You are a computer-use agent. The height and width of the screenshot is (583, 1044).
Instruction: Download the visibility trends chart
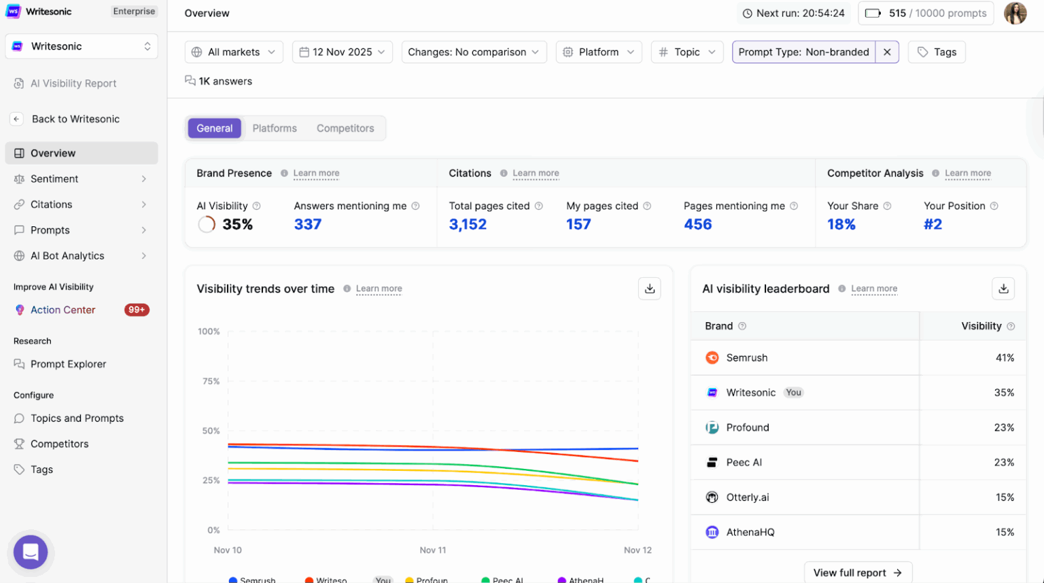point(649,288)
